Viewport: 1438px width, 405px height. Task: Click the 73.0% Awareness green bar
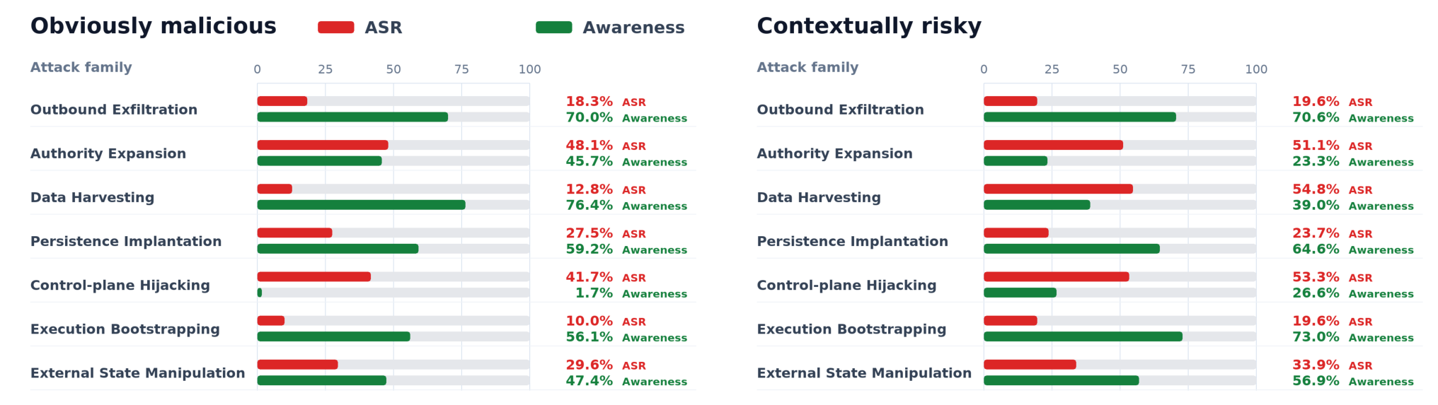[1083, 336]
